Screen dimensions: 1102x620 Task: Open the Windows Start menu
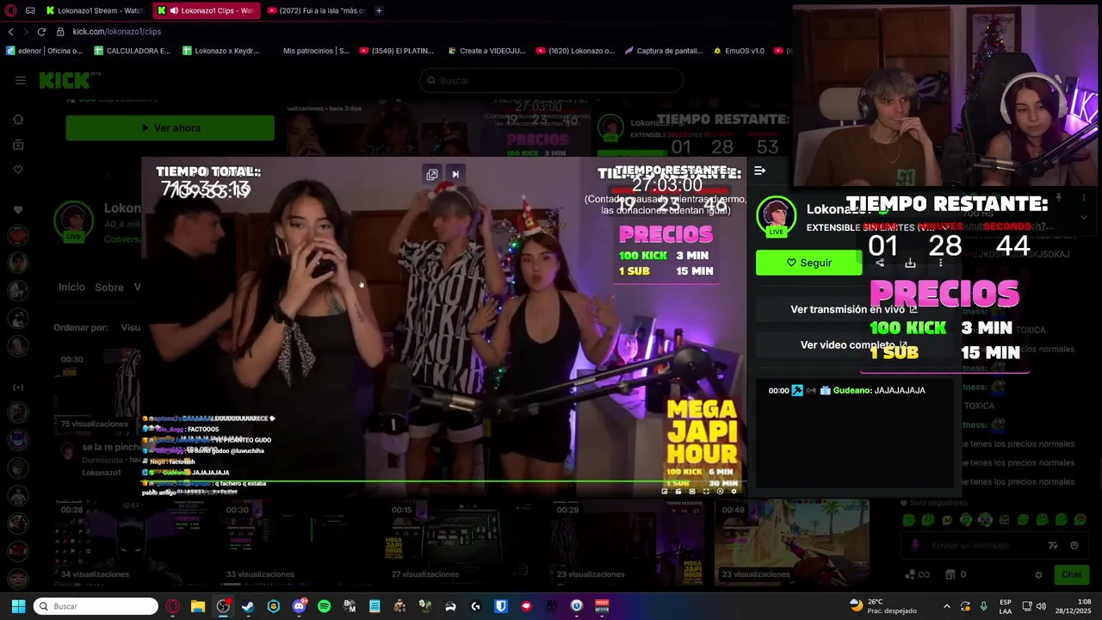tap(18, 606)
